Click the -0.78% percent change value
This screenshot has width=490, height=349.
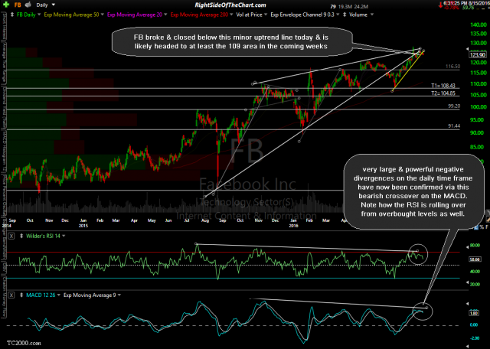(452, 8)
